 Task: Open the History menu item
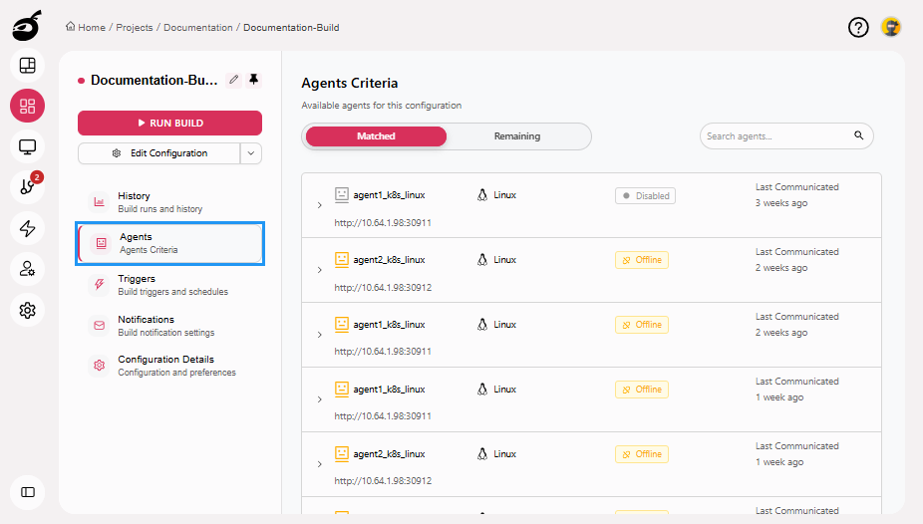[x=169, y=201]
